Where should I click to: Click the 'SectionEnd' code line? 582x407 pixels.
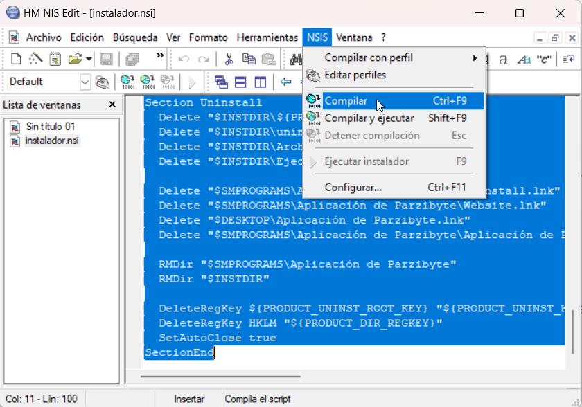click(179, 352)
